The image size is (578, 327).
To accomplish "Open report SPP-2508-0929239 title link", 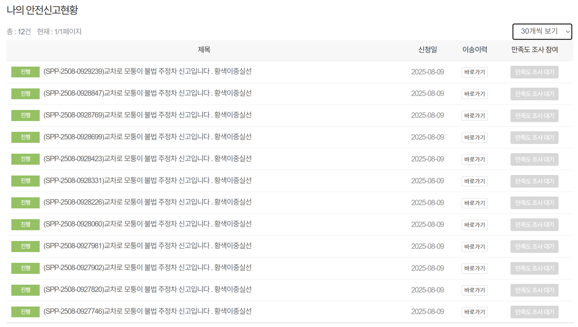I will [147, 72].
